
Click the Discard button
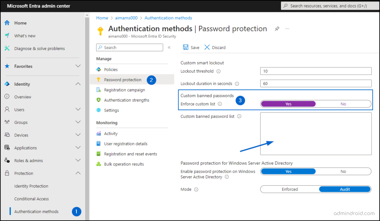pyautogui.click(x=215, y=47)
